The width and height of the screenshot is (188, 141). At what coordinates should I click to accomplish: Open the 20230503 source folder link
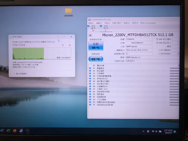pos(36,42)
